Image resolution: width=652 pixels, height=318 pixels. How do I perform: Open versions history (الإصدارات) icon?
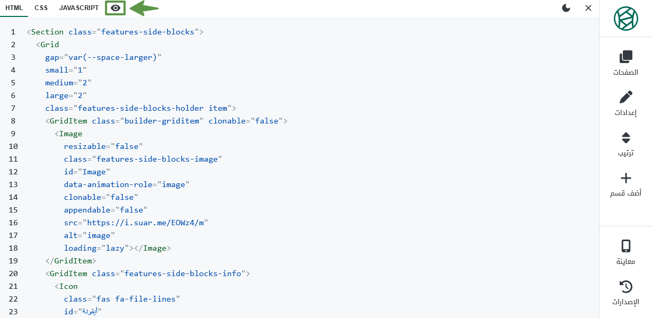[626, 287]
